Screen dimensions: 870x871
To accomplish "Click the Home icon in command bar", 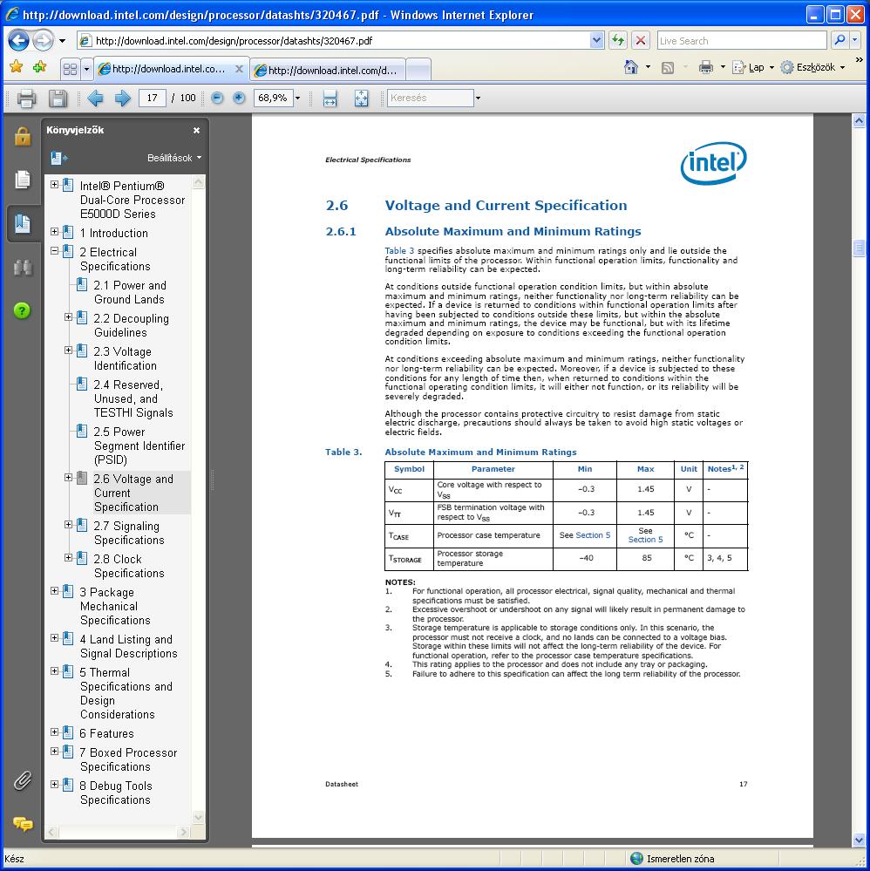I will [630, 67].
